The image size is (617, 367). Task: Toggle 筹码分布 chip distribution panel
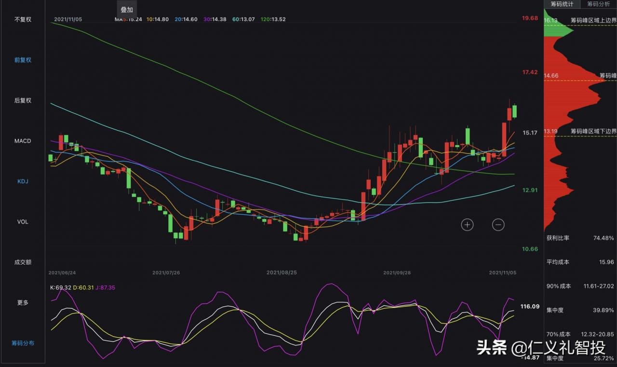point(23,343)
